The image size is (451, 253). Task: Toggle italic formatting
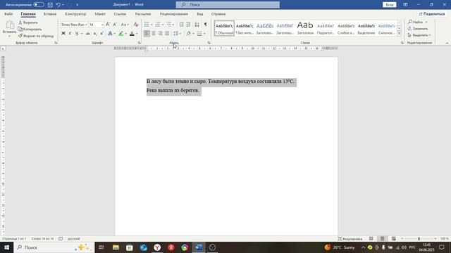(x=70, y=34)
